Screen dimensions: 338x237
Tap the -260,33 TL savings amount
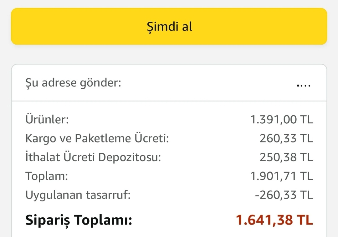click(284, 195)
